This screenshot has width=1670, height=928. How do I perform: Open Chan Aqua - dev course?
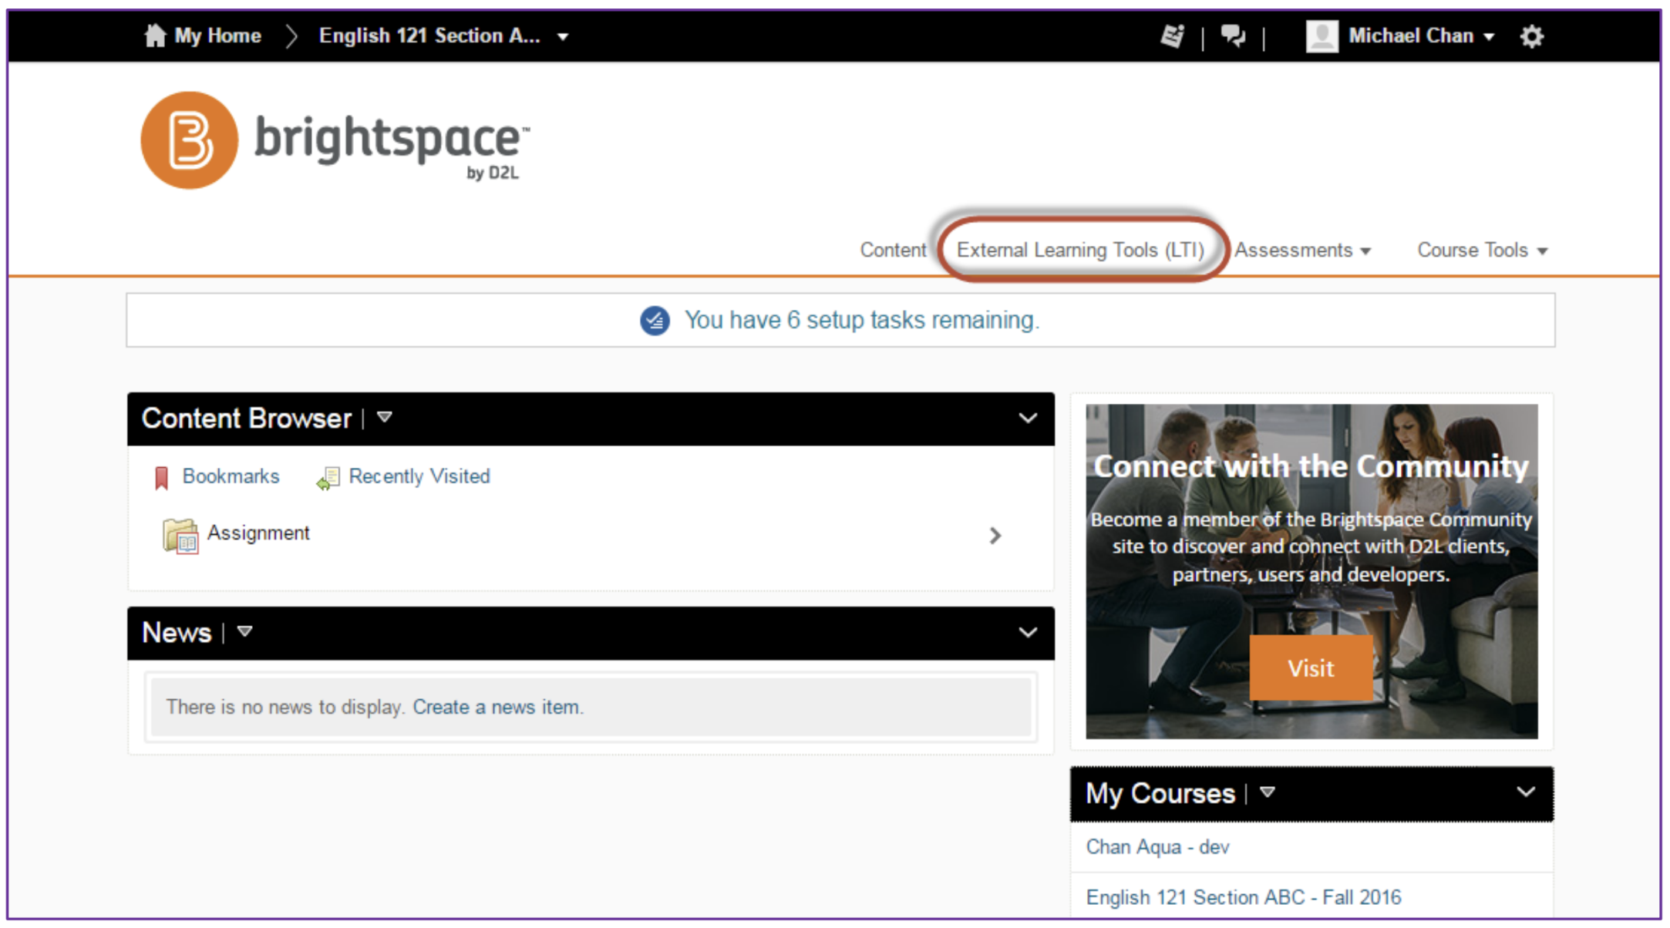point(1157,847)
